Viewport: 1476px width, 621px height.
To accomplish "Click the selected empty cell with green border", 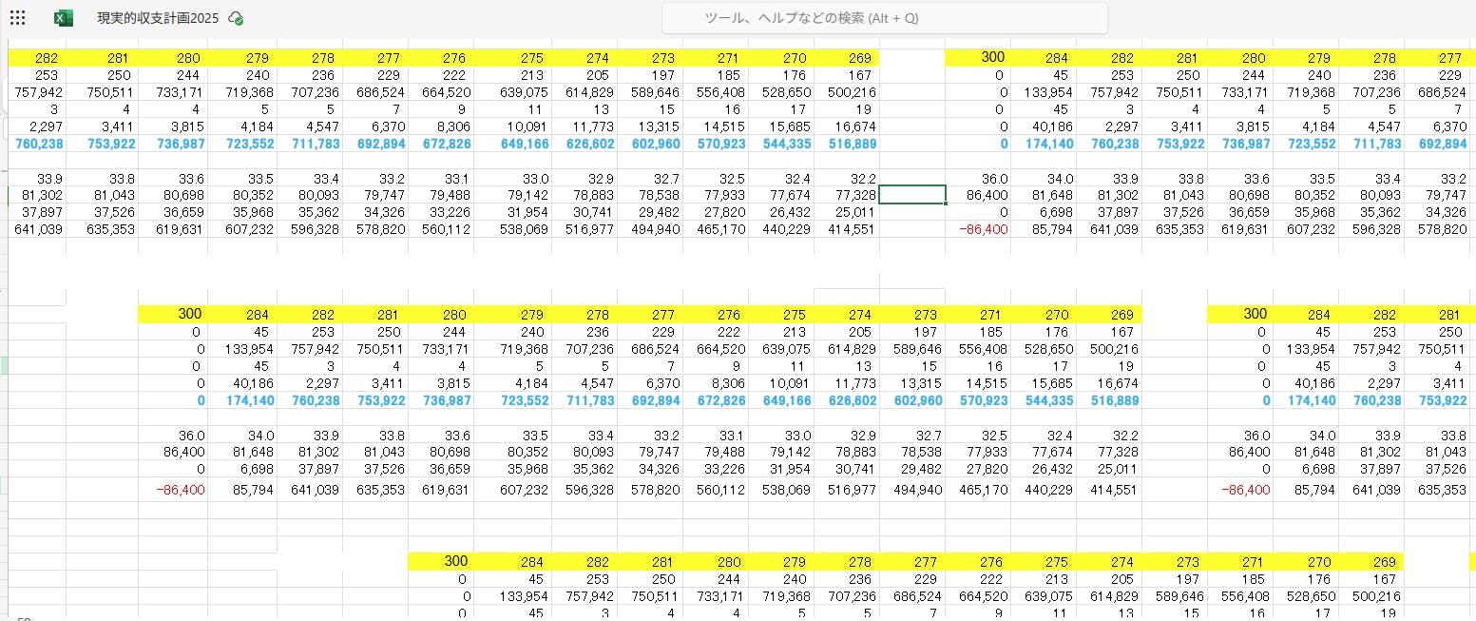I will tap(912, 195).
